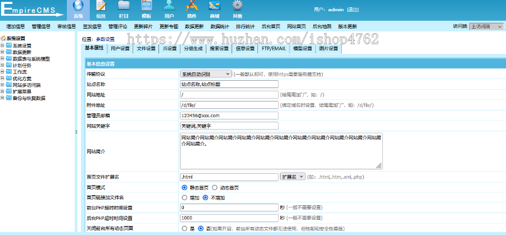Open the 信息 notepad icon in top navigation
506x235 pixels.
pyautogui.click(x=101, y=6)
